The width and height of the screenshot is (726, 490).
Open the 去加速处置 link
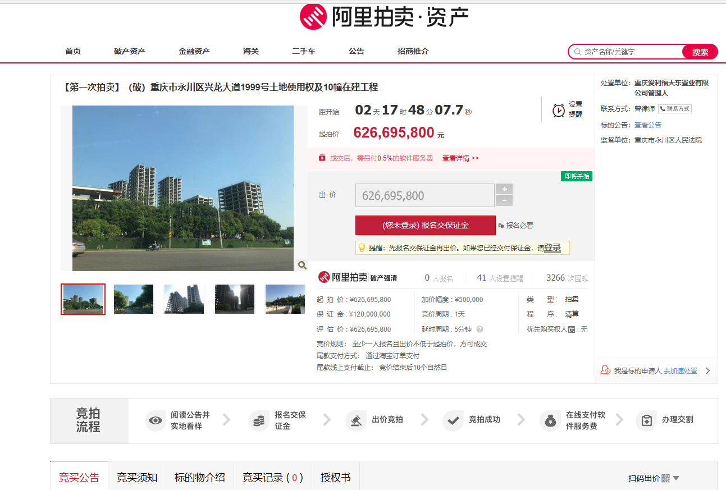tap(681, 370)
